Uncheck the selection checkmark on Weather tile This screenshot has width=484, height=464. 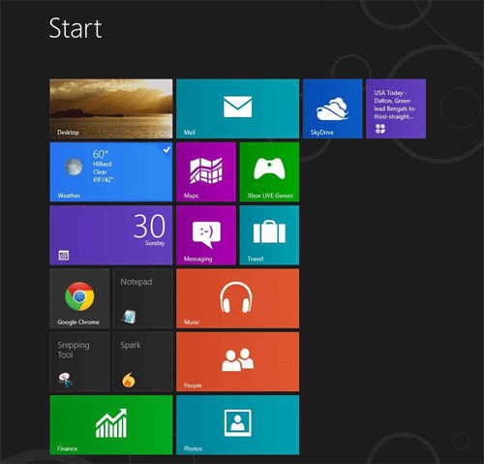166,149
